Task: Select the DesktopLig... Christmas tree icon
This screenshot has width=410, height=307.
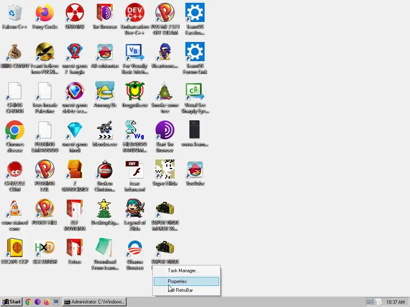Action: pyautogui.click(x=104, y=208)
